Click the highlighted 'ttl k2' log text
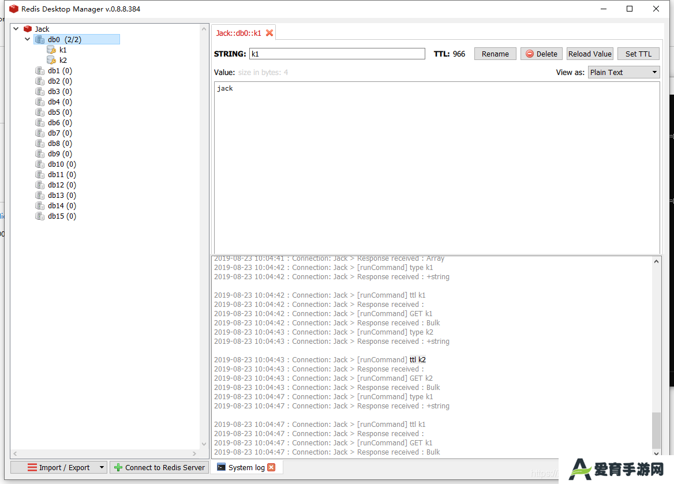674x484 pixels. 417,360
